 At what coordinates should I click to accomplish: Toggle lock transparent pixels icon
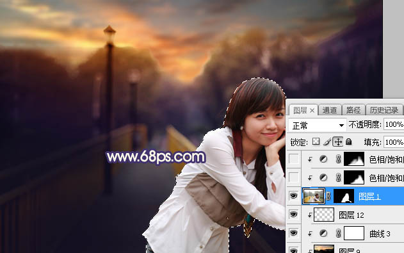(x=316, y=142)
